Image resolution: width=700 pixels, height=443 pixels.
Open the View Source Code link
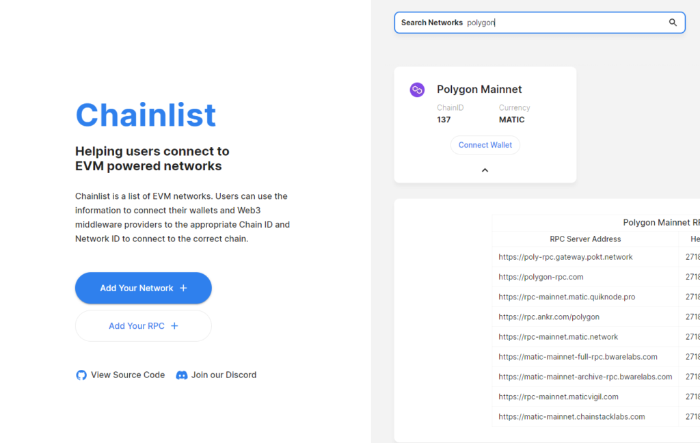(x=128, y=375)
